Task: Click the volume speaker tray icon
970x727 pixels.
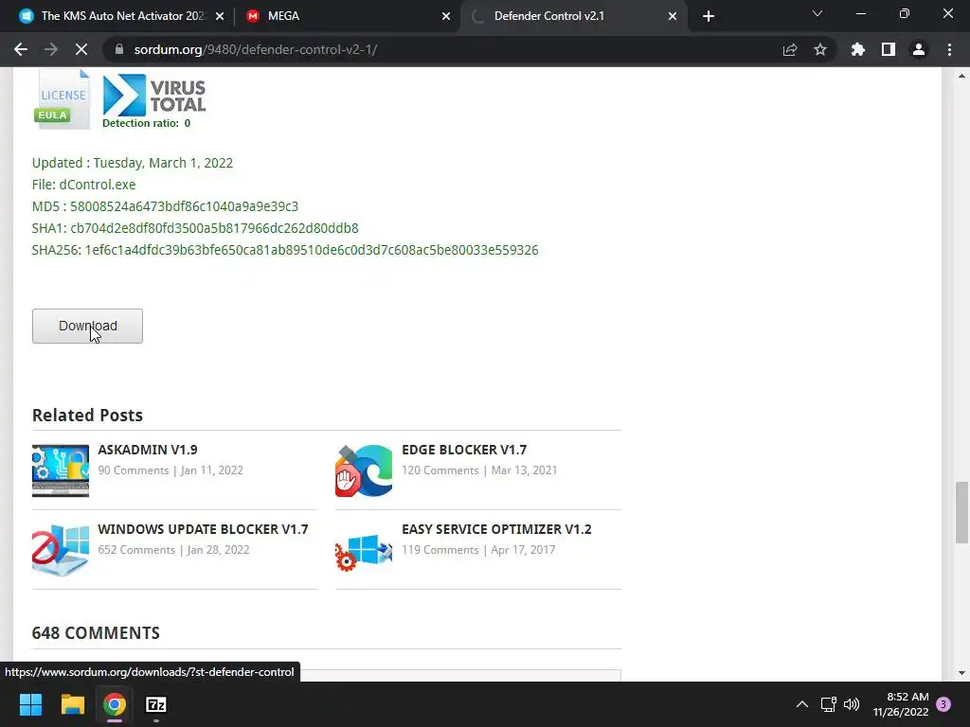Action: [x=852, y=704]
